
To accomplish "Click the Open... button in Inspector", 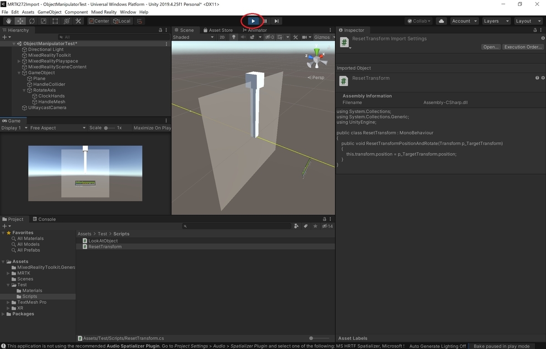I will pyautogui.click(x=490, y=47).
